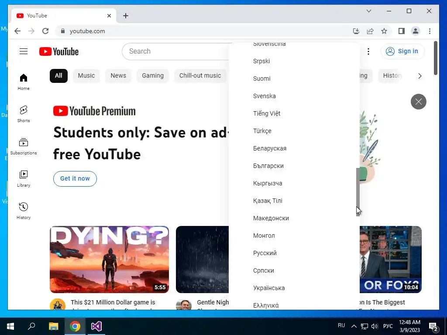Click the address bar URL youtube.com
The image size is (447, 335).
click(x=87, y=31)
